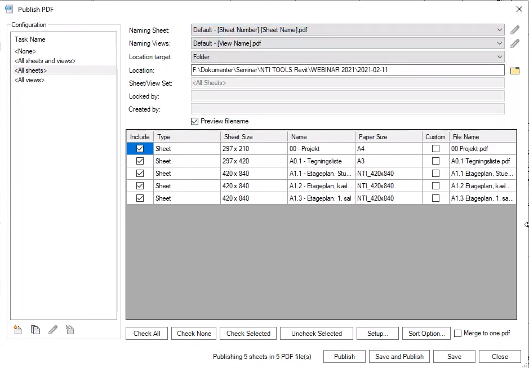
Task: Click the duplicate configuration task icon
Action: click(35, 330)
